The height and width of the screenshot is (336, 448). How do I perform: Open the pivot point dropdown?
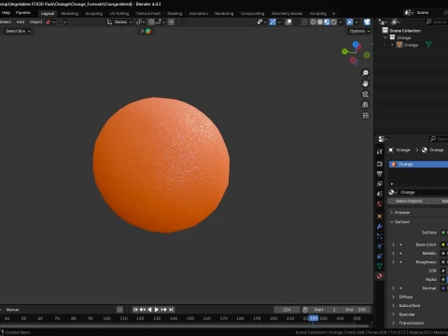coord(141,21)
